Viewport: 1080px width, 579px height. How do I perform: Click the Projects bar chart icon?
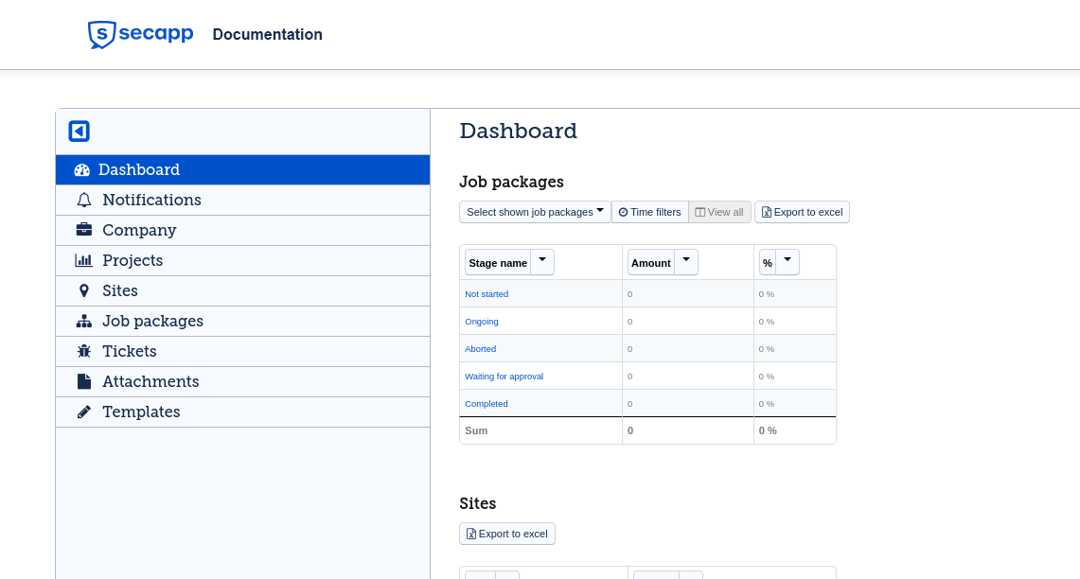click(84, 260)
